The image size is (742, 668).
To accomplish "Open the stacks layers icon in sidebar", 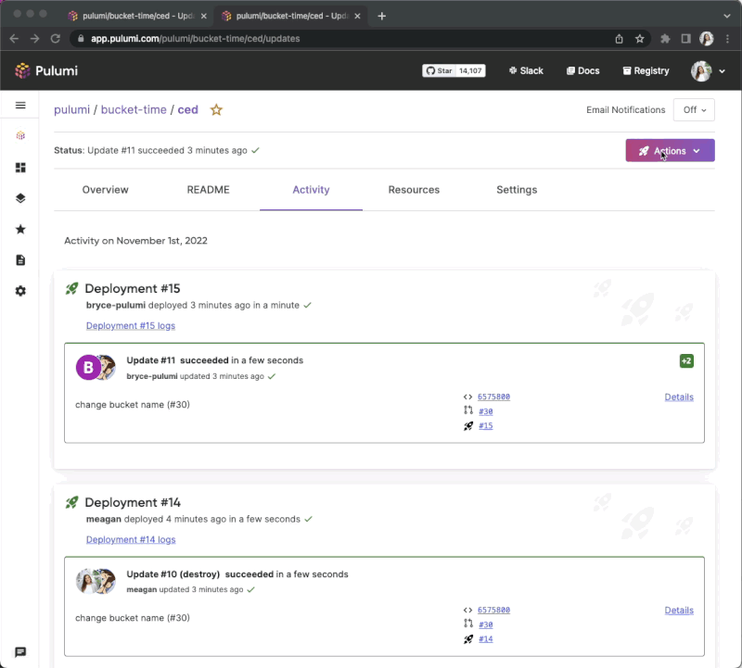I will coord(20,198).
